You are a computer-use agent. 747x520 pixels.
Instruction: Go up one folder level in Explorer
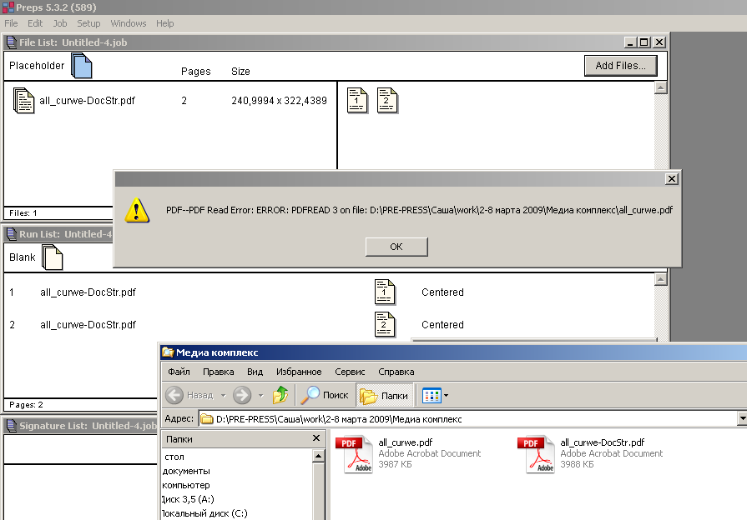coord(280,395)
